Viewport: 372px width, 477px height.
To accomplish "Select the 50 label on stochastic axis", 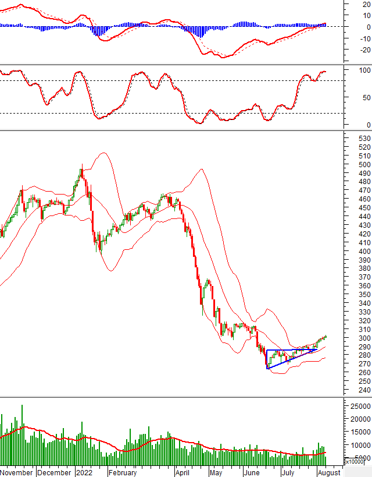I will coord(366,98).
